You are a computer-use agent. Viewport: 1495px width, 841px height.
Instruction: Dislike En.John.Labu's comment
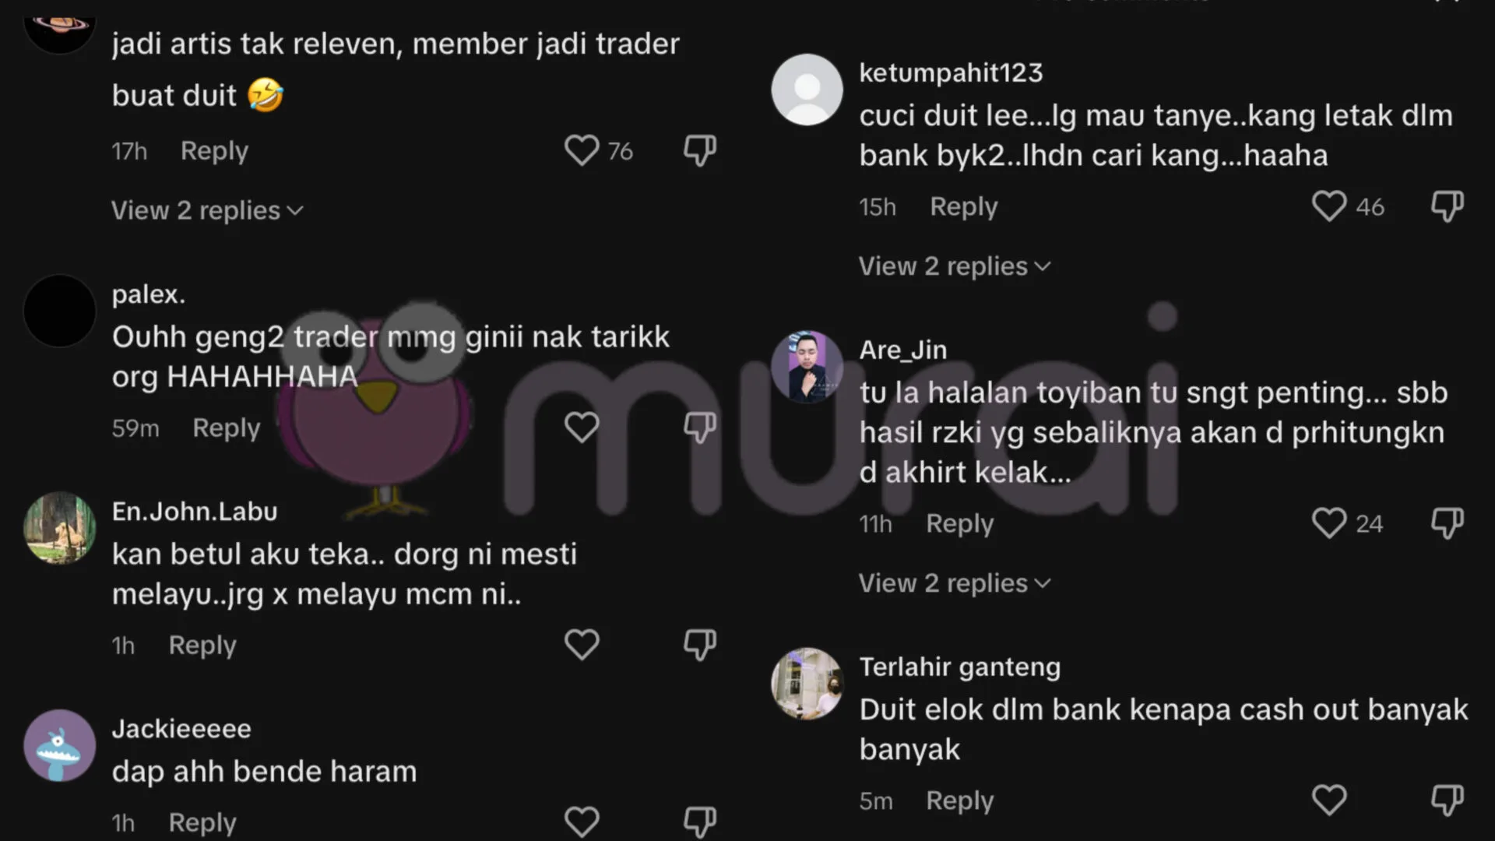tap(699, 645)
